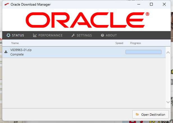Click the Speed column header
The image size is (173, 123).
119,43
